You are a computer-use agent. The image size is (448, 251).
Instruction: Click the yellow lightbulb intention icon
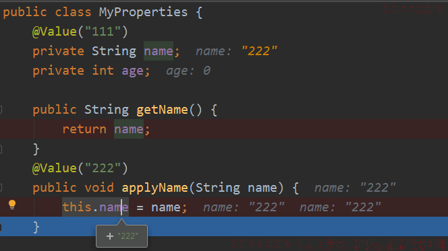point(12,205)
